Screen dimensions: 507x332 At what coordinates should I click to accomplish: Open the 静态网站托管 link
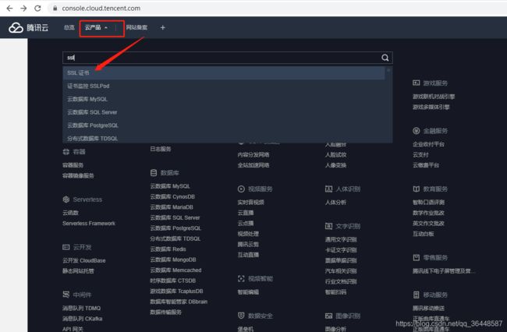click(78, 271)
